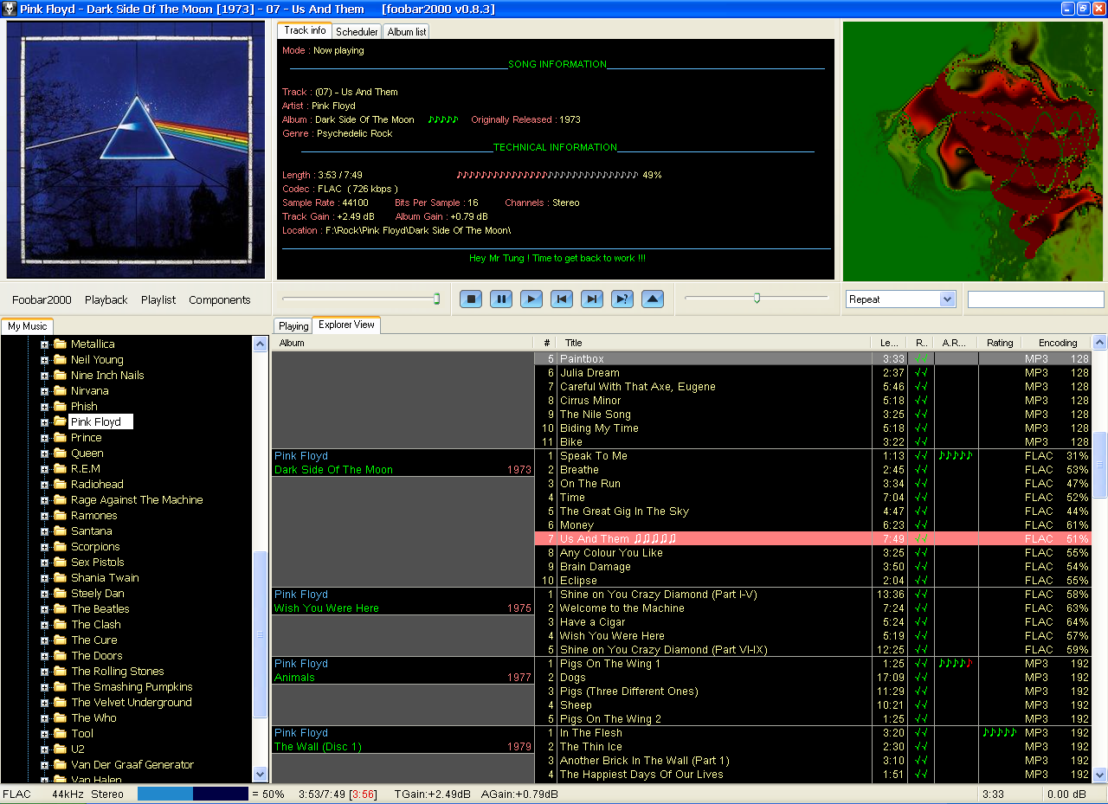This screenshot has width=1108, height=804.
Task: Click the visualization panel
Action: pyautogui.click(x=974, y=151)
